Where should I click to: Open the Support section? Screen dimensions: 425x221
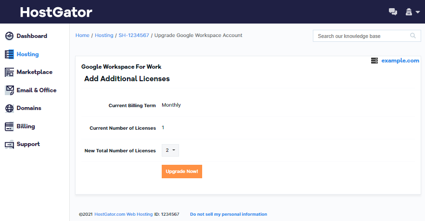pos(28,144)
